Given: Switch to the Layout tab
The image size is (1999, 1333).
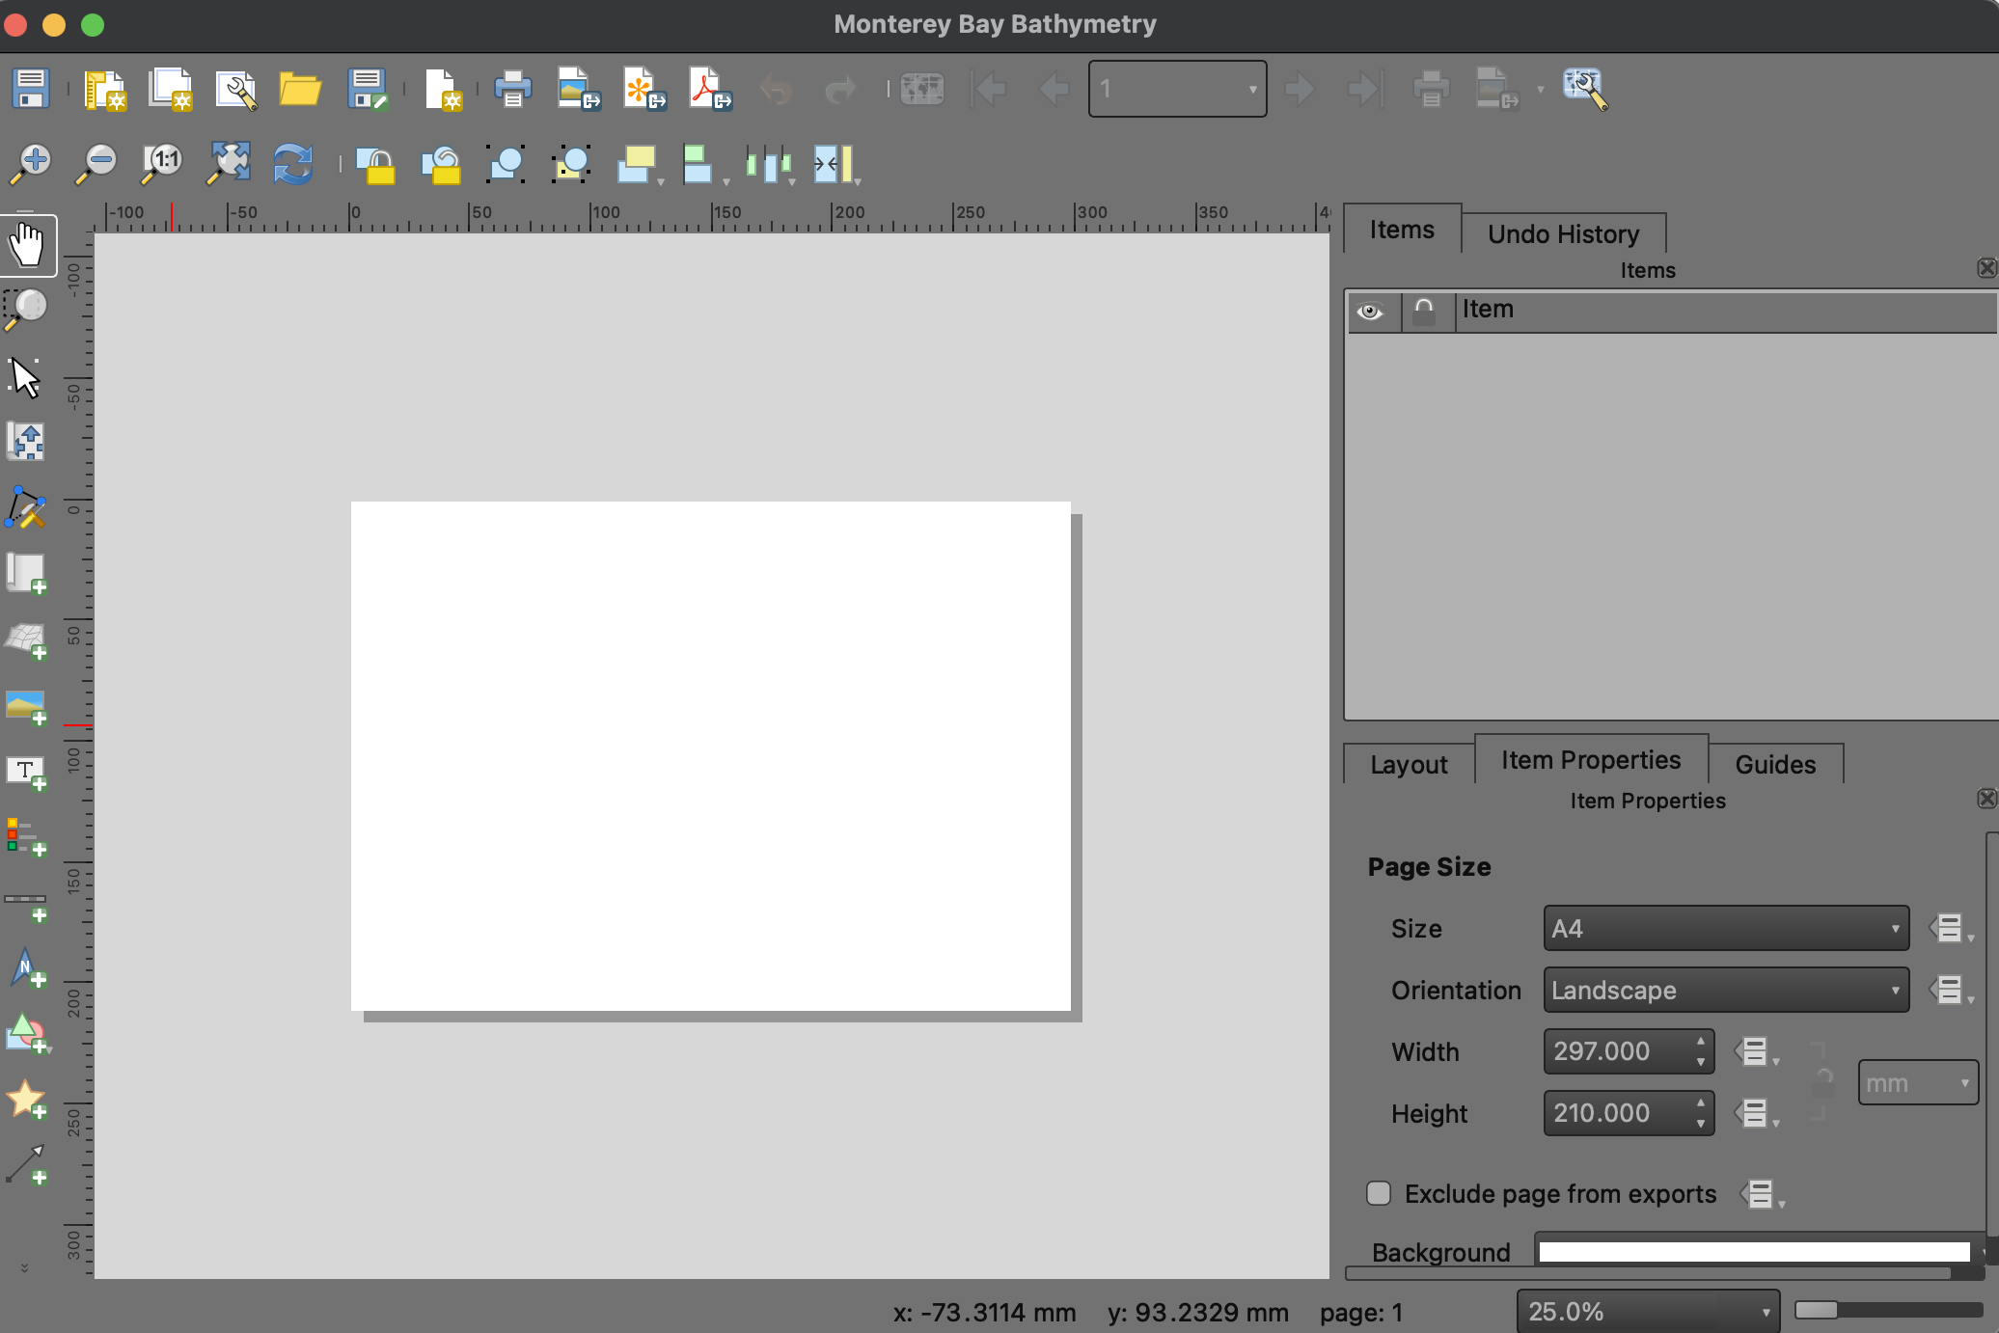Looking at the screenshot, I should pos(1409,764).
